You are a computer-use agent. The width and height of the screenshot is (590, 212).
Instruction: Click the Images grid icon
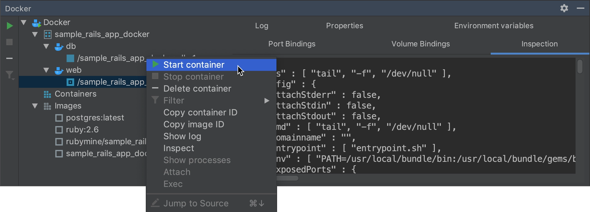[x=47, y=106]
